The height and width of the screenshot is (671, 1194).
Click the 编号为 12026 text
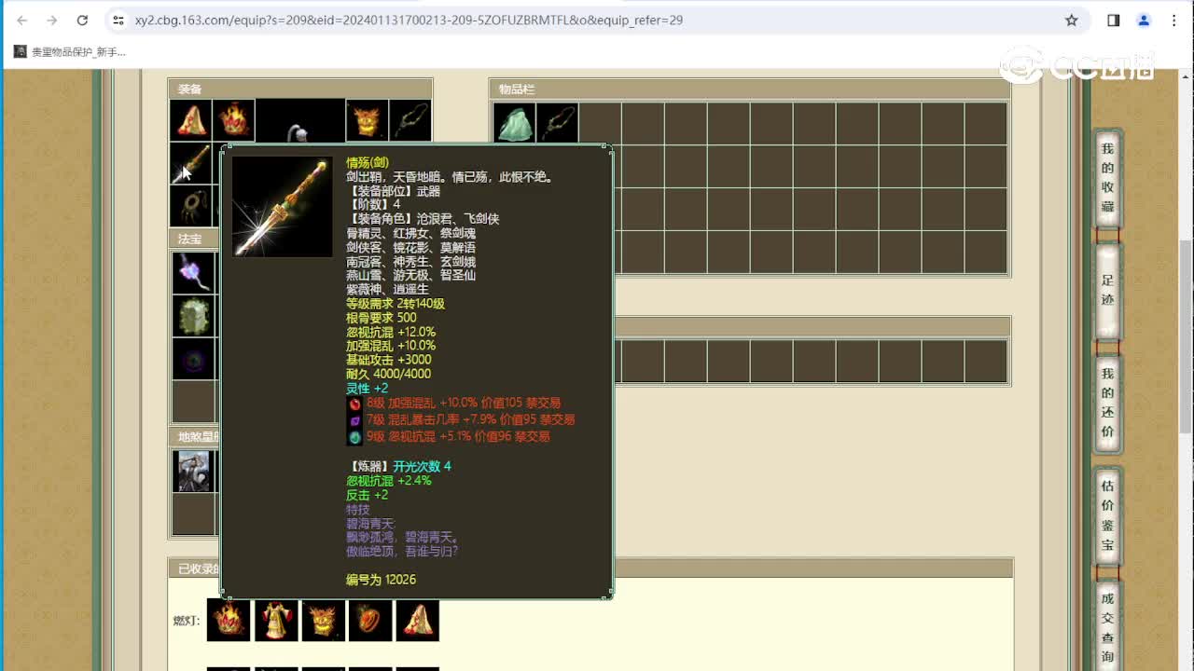click(x=381, y=580)
